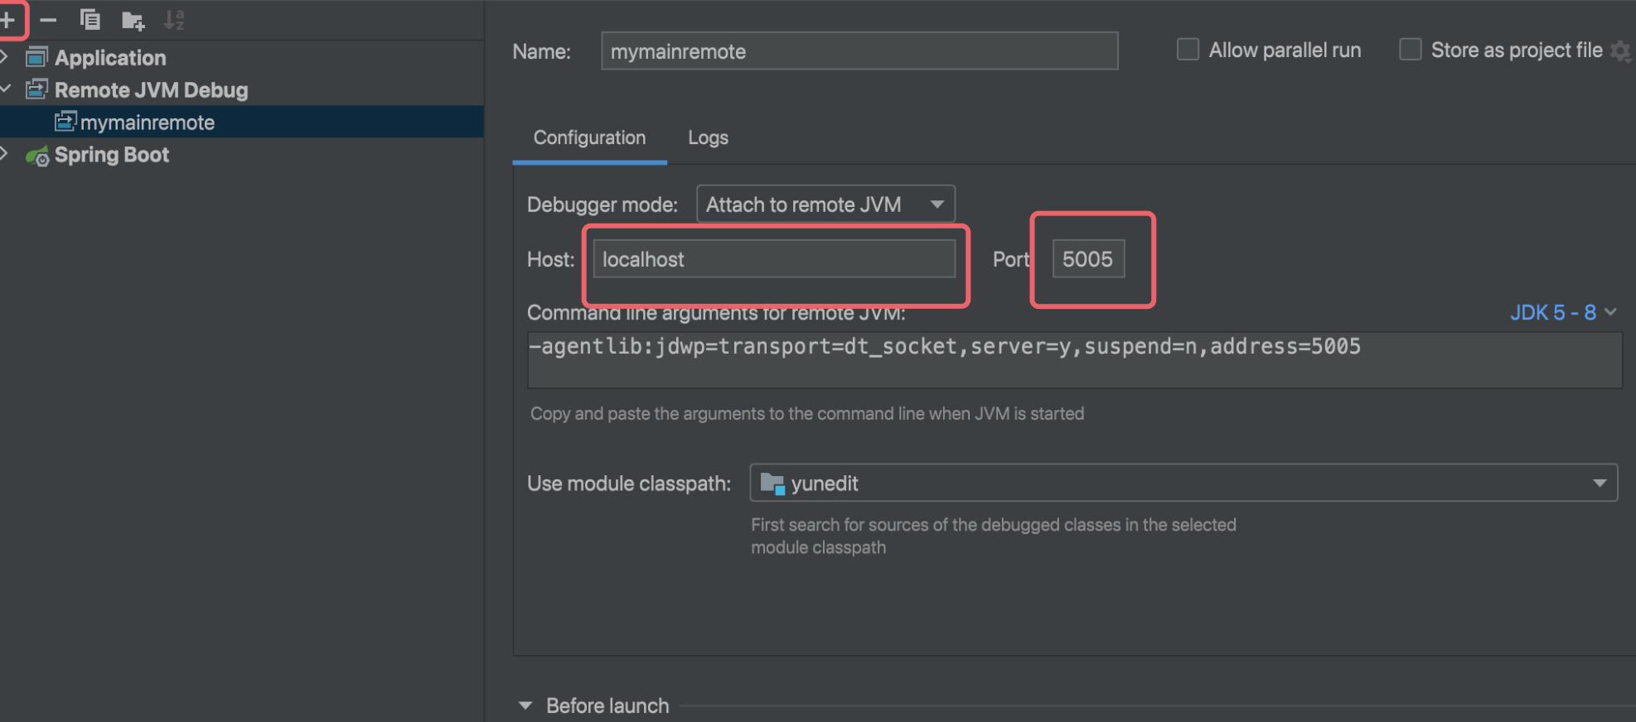Open the Use module classpath dropdown
Screen dimensions: 1636x722
[1183, 483]
